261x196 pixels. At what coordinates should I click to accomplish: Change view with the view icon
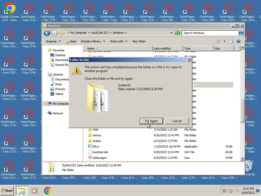218,41
